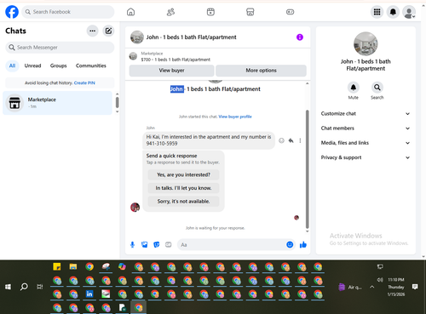Expand the Privacy & support section
The image size is (426, 314).
[366, 157]
